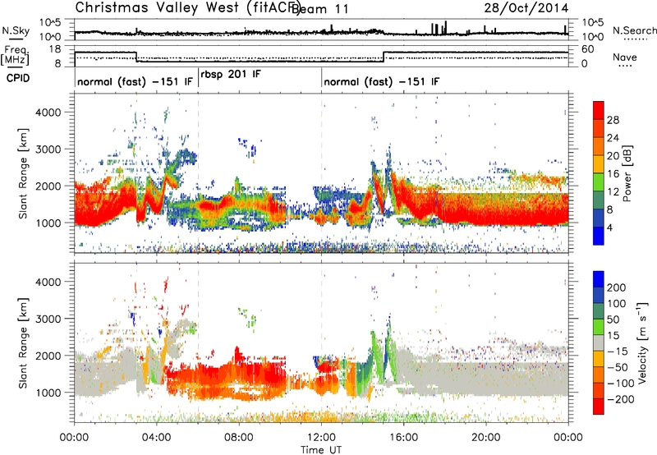
Task: Click the 'CPID' label
Action: [18, 78]
